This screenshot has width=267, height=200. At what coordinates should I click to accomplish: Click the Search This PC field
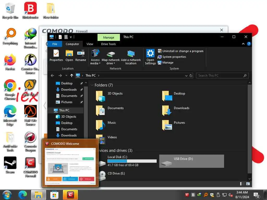[x=222, y=76]
